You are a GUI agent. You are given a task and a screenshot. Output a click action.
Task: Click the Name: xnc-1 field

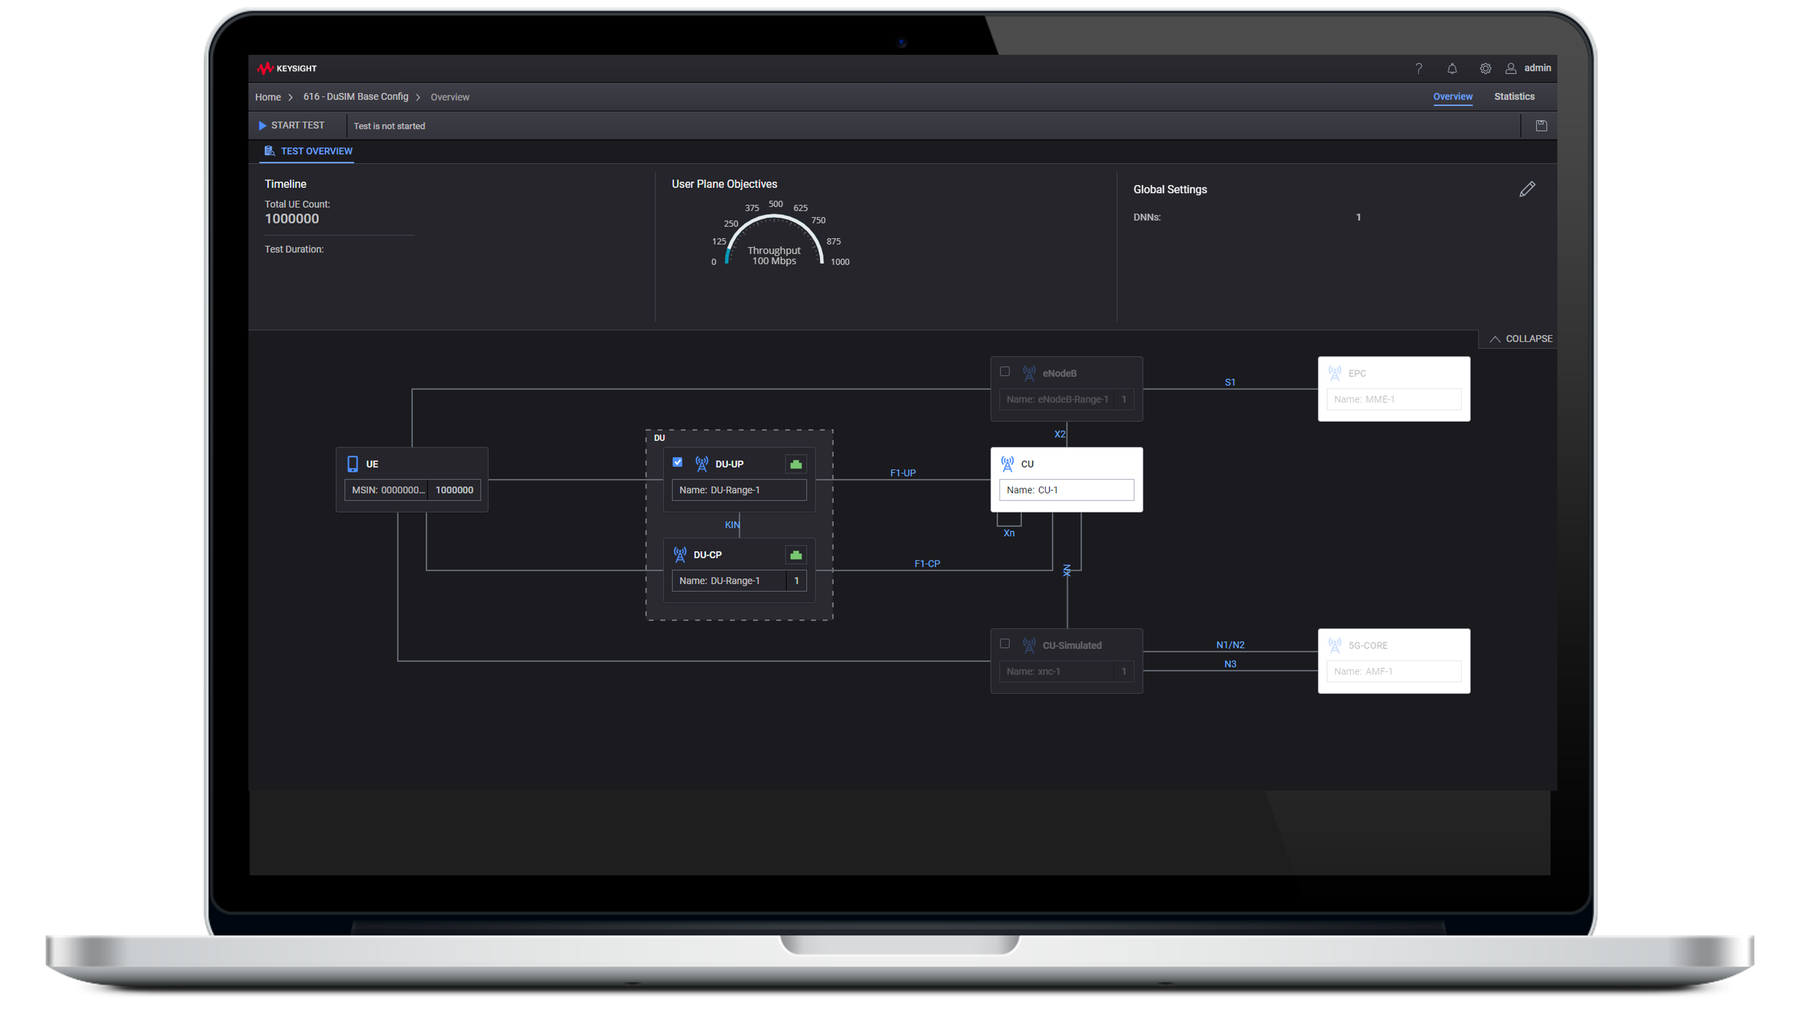1057,671
